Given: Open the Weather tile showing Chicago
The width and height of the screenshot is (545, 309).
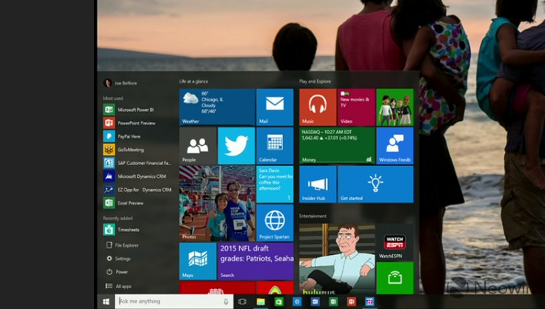Looking at the screenshot, I should 217,107.
